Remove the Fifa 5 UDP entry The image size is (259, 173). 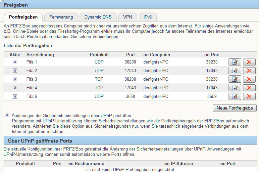(x=249, y=96)
